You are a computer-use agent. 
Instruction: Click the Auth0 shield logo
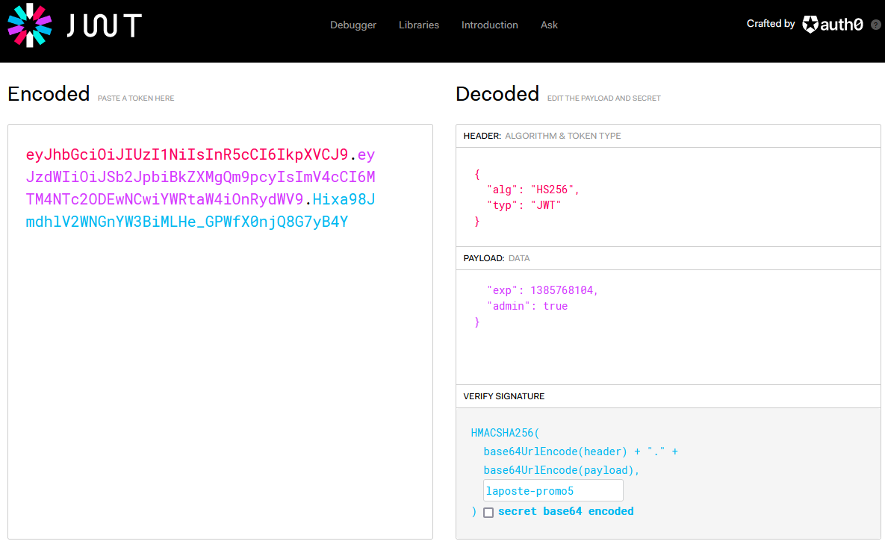point(811,24)
